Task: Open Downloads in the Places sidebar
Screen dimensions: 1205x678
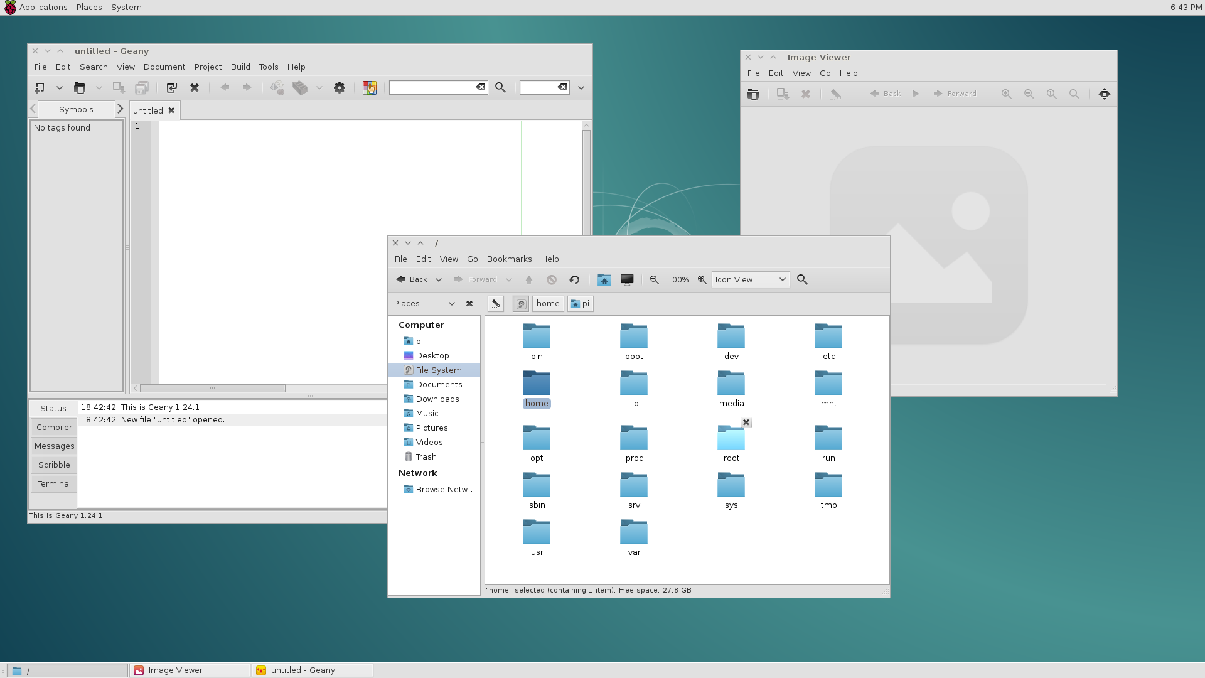Action: [434, 399]
